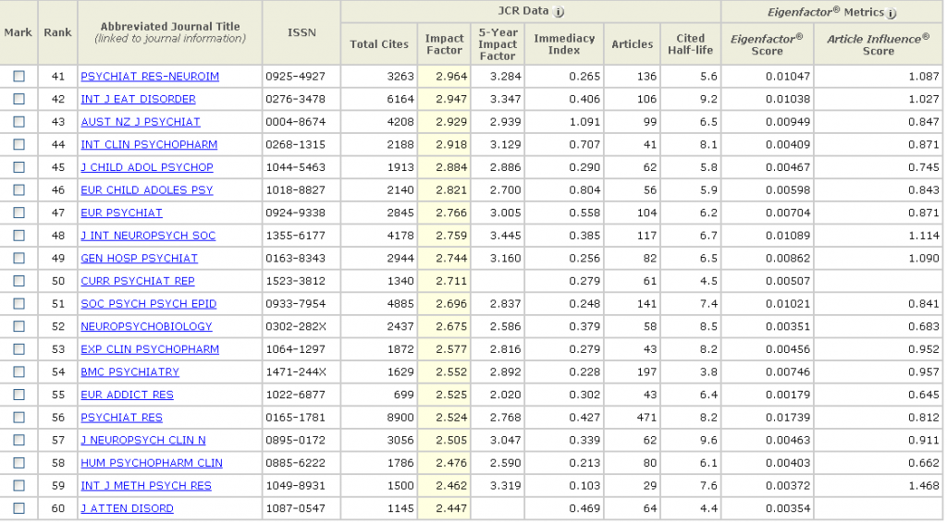Image resolution: width=947 pixels, height=523 pixels.
Task: Click the 5-Year Impact Factor header
Action: 498,44
